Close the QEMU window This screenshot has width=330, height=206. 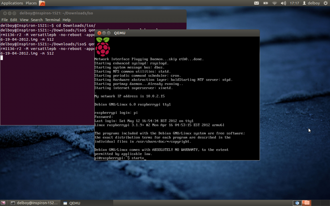pos(99,33)
